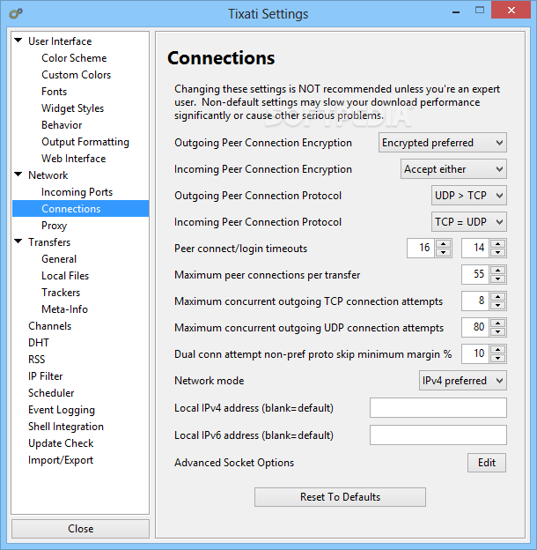
Task: Open Incoming Peer Connection Encryption dropdown
Action: pyautogui.click(x=453, y=169)
